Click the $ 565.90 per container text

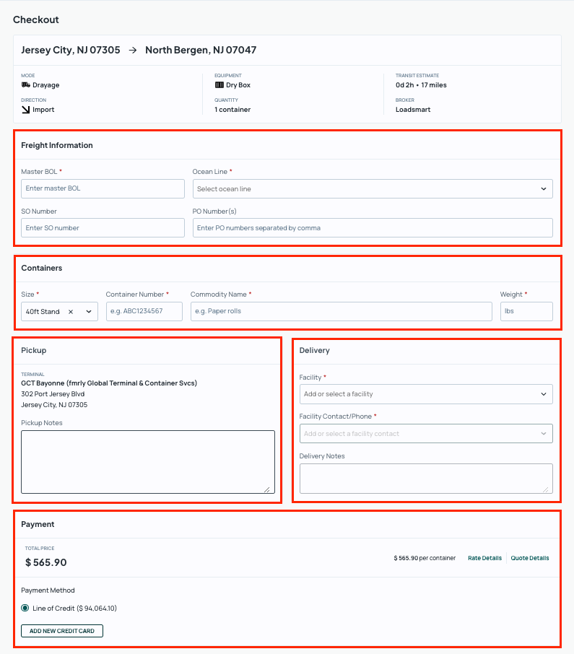coord(425,558)
